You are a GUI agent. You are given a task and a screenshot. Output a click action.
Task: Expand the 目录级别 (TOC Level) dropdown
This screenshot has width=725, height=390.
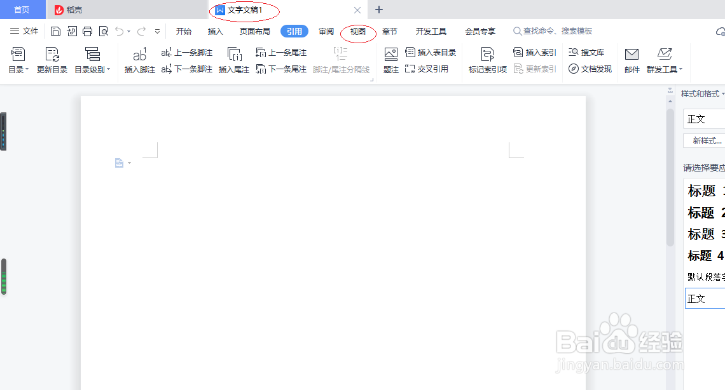(93, 60)
